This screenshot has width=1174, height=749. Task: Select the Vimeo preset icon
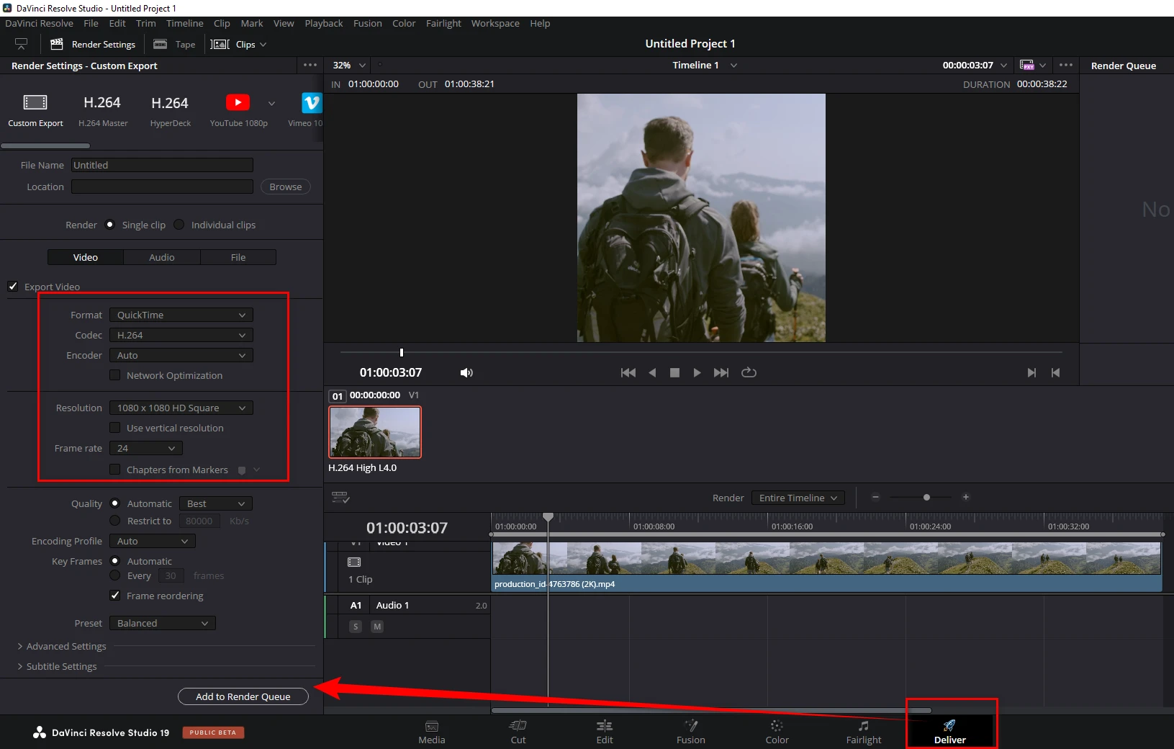click(x=312, y=103)
